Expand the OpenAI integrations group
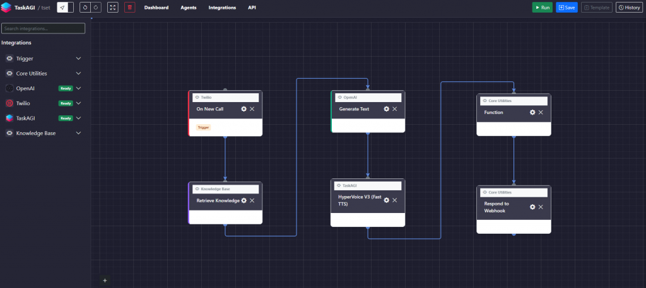This screenshot has height=288, width=646. pyautogui.click(x=78, y=88)
